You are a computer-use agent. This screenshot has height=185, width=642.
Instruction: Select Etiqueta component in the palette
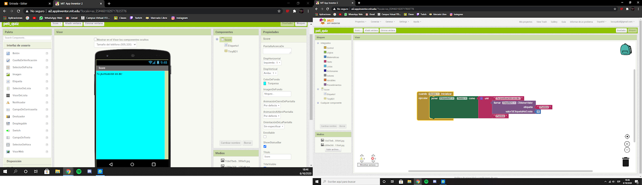pyautogui.click(x=17, y=81)
